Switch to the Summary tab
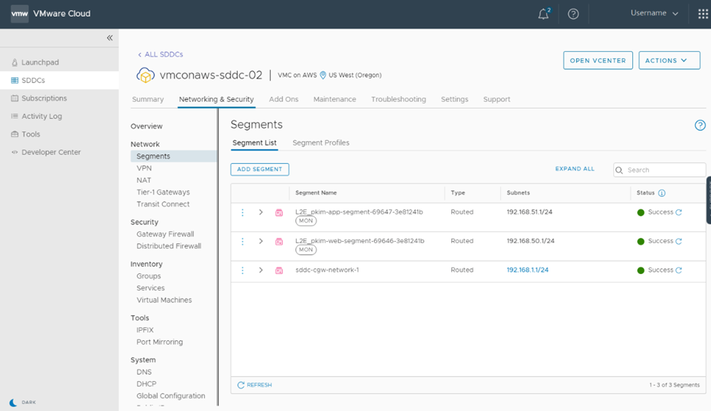 (x=148, y=99)
